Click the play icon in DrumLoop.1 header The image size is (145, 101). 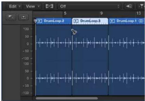pyautogui.click(x=112, y=21)
